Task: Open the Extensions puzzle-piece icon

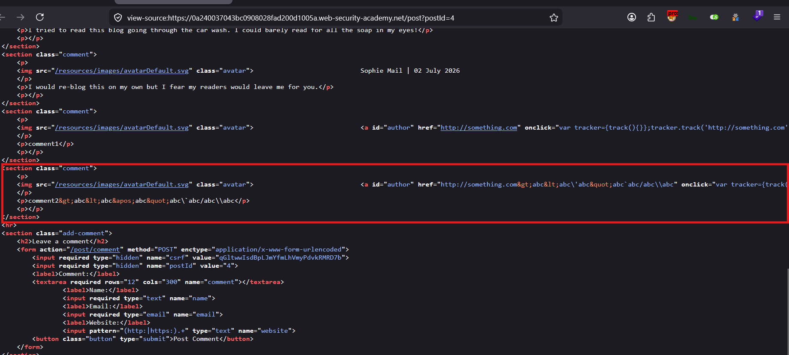Action: [x=651, y=17]
